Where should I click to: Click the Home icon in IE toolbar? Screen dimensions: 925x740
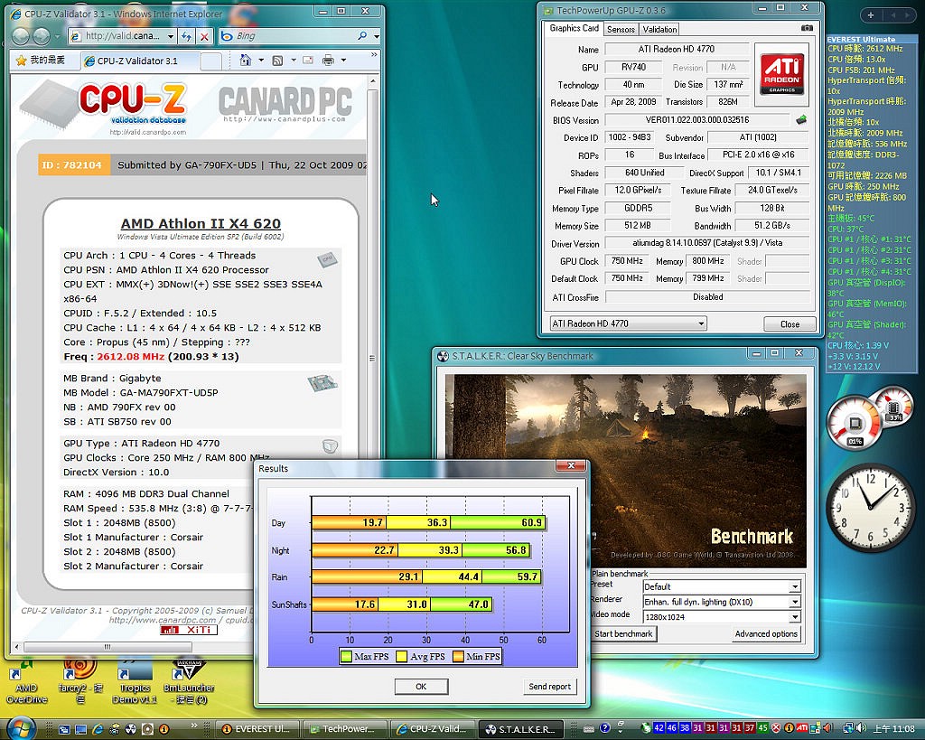tap(246, 60)
